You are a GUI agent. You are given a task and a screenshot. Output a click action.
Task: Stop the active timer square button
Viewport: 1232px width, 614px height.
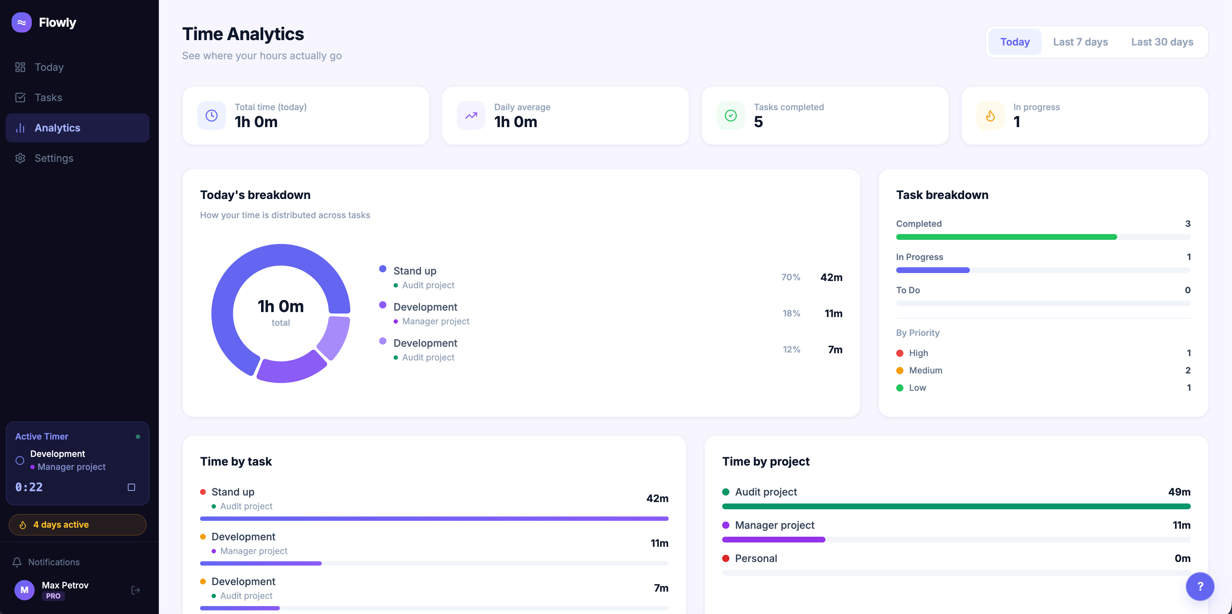(x=131, y=487)
